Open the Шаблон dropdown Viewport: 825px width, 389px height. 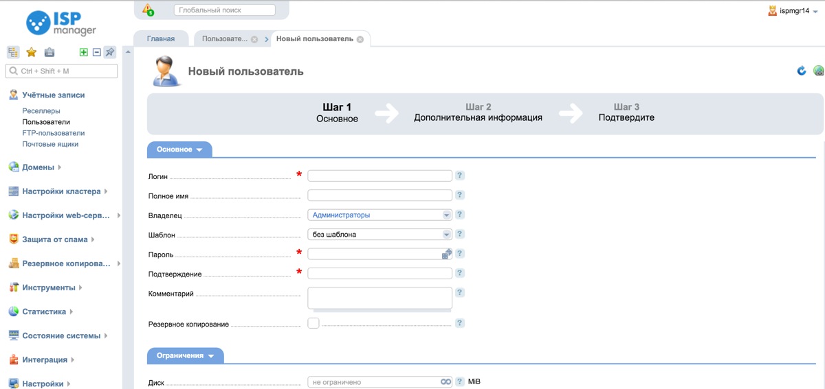pos(379,234)
